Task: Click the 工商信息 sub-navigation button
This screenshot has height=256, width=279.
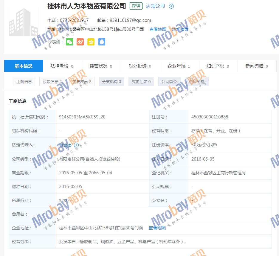Action: pos(24,82)
